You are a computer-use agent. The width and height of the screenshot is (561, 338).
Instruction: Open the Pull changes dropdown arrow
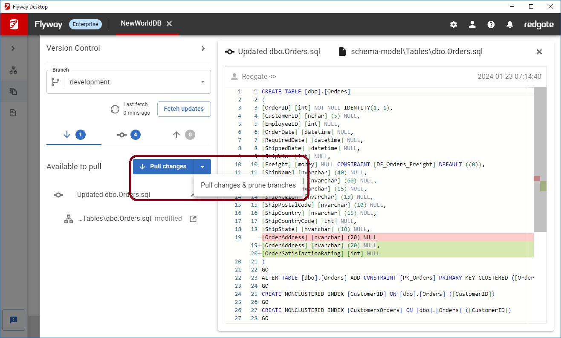(x=202, y=167)
